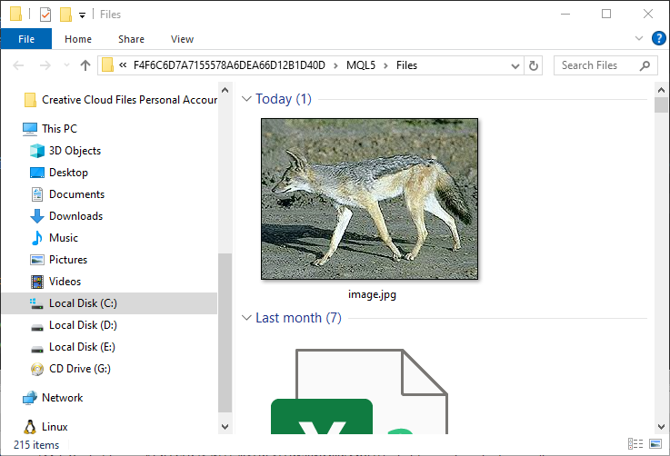Open the Share ribbon tab
Image resolution: width=670 pixels, height=456 pixels.
(x=131, y=39)
